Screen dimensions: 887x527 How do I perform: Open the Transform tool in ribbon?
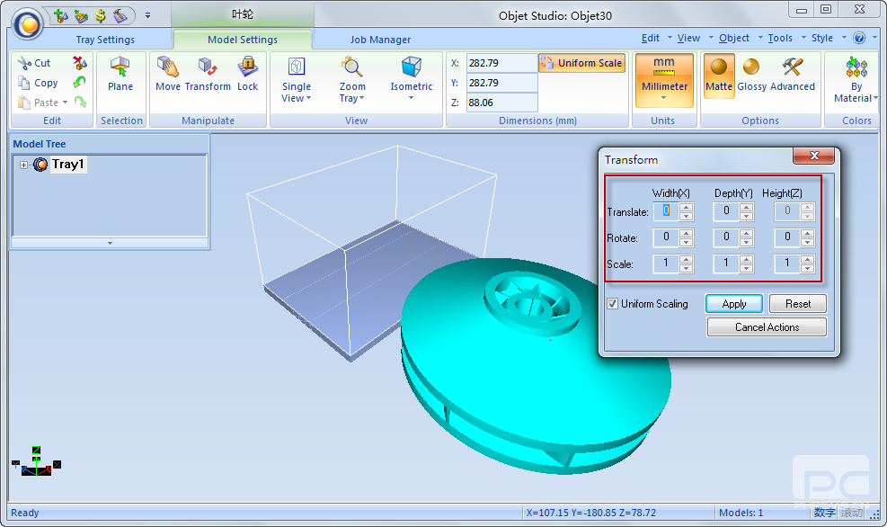(208, 75)
